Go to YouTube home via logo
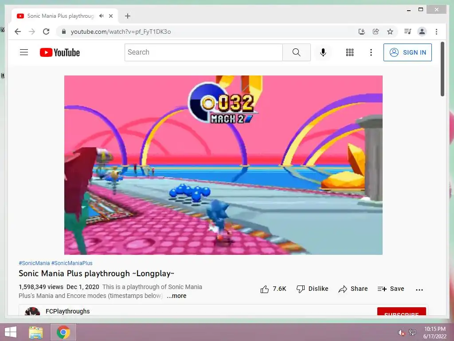This screenshot has width=454, height=341. pos(60,52)
